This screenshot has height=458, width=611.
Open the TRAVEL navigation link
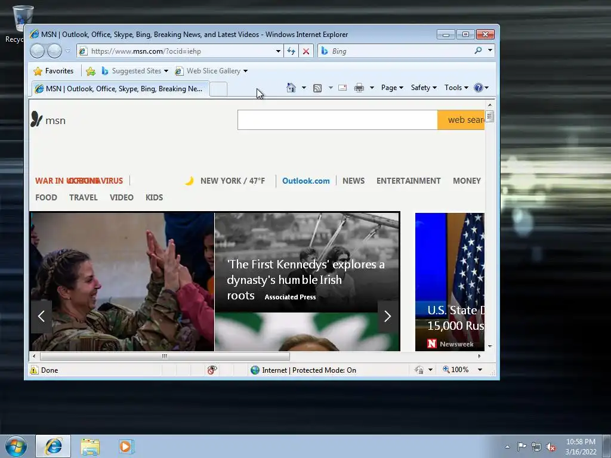click(x=84, y=197)
